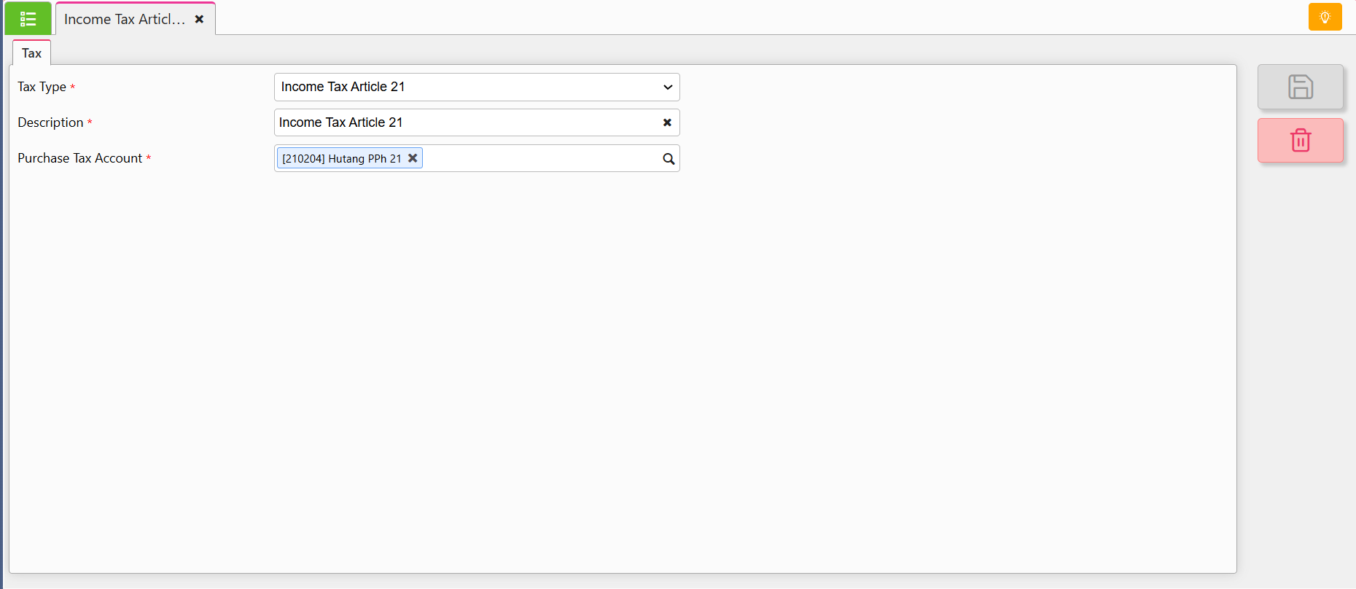Open the green main menu list icon
Viewport: 1356px width, 589px height.
pos(28,18)
